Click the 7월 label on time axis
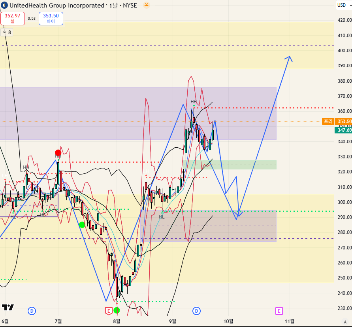Screen dimensions: 352x327 58,321
